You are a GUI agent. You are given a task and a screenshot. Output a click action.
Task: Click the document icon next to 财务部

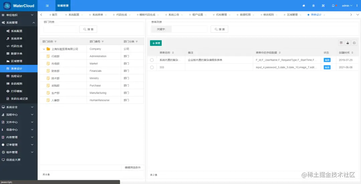[x=48, y=71]
